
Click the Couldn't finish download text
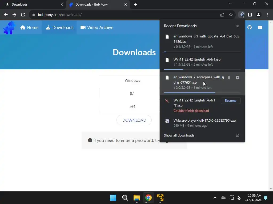191,111
